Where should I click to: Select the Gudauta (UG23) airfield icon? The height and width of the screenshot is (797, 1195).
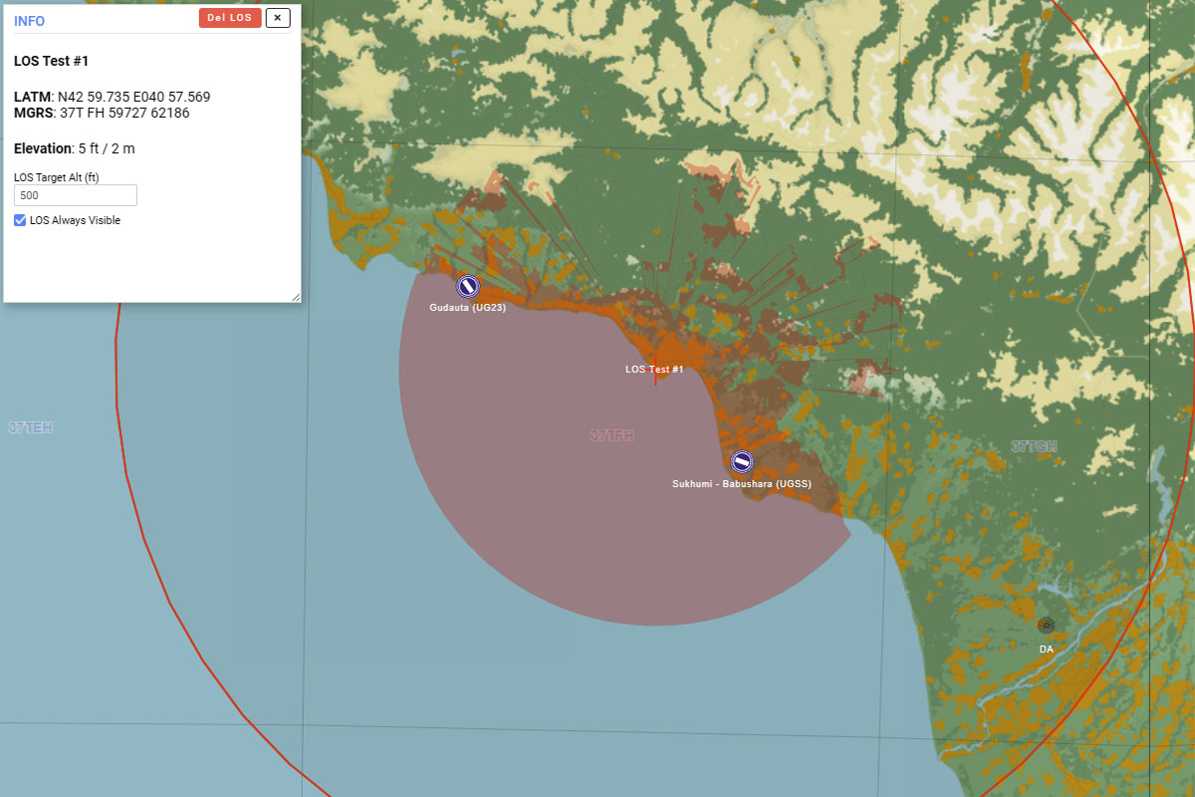coord(468,286)
